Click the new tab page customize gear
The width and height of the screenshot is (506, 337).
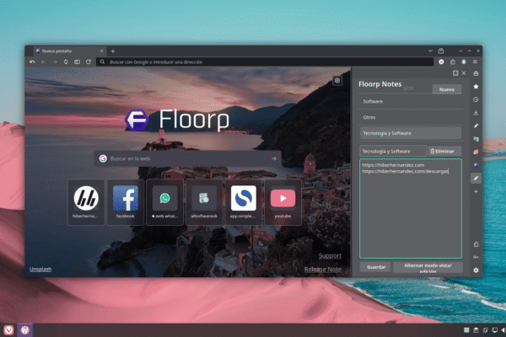pos(336,80)
